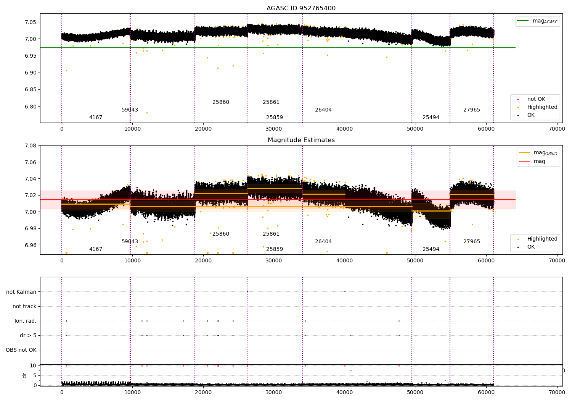The image size is (572, 401).
Task: Click the 6.96 y-axis tick of the middle plot
Action: click(31, 245)
